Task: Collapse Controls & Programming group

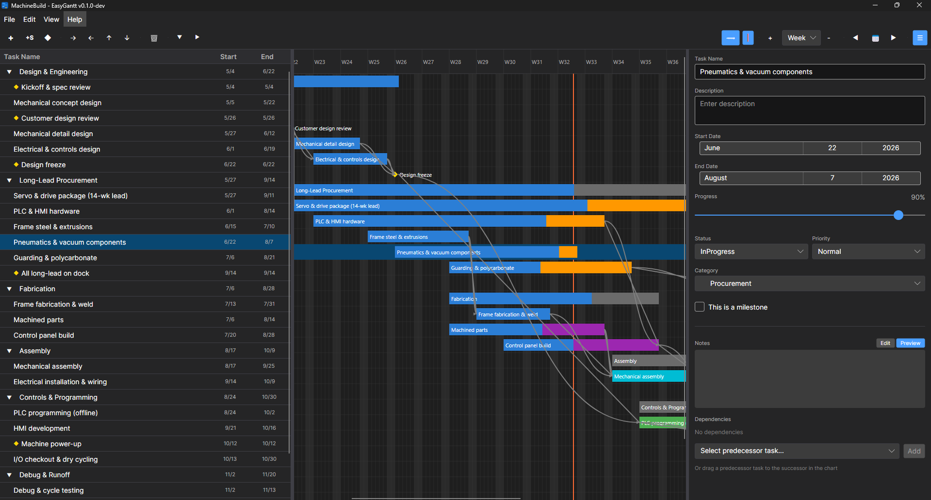Action: pos(9,397)
